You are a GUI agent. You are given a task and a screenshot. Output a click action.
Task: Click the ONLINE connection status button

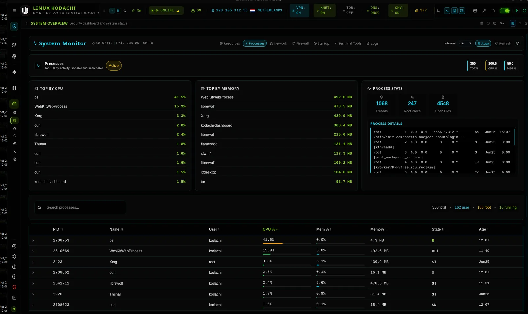pyautogui.click(x=166, y=11)
